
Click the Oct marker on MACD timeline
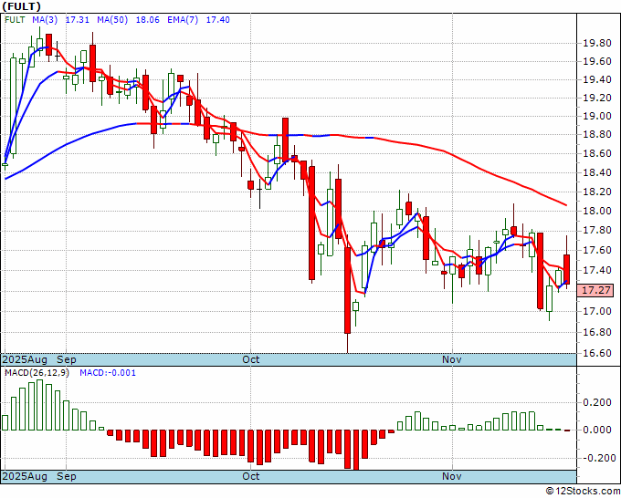pos(251,476)
